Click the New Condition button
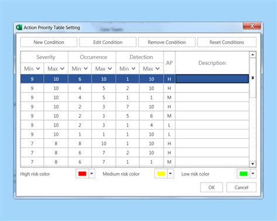The width and height of the screenshot is (277, 221). [49, 42]
